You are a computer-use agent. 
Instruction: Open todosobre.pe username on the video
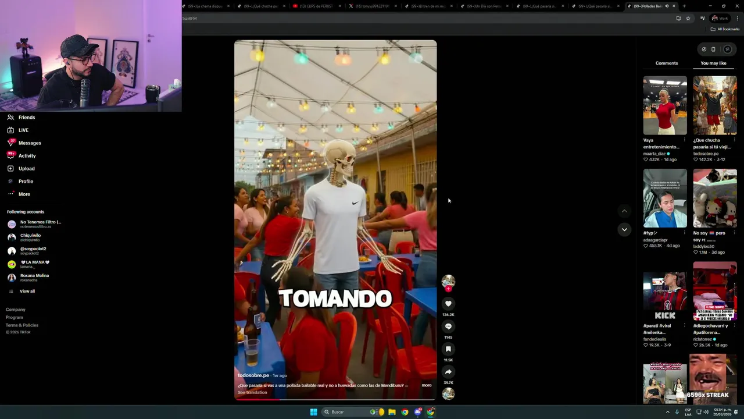click(x=253, y=375)
